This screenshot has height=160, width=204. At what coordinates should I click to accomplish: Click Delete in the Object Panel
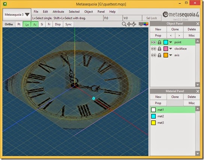point(192,29)
